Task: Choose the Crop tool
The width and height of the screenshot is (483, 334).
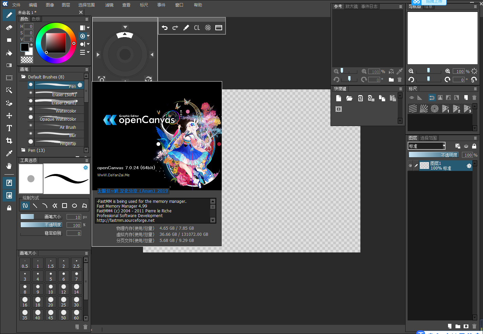Action: (9, 141)
